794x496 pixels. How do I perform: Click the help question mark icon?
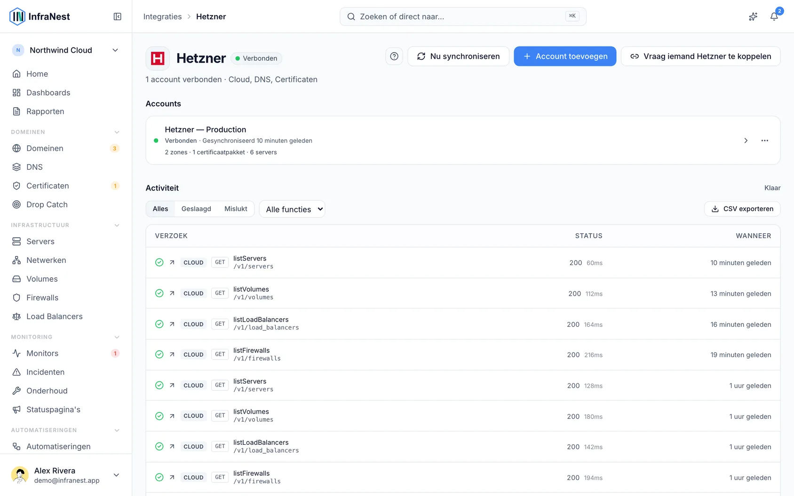(394, 56)
